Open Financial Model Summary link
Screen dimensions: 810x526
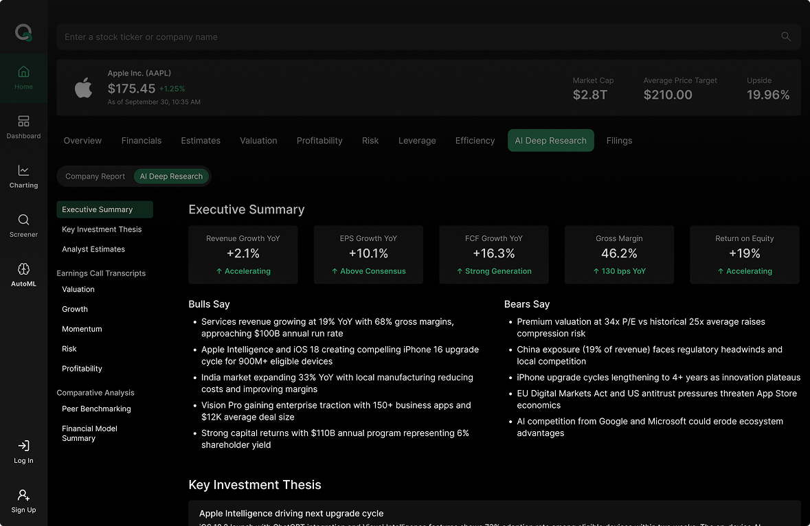click(89, 433)
